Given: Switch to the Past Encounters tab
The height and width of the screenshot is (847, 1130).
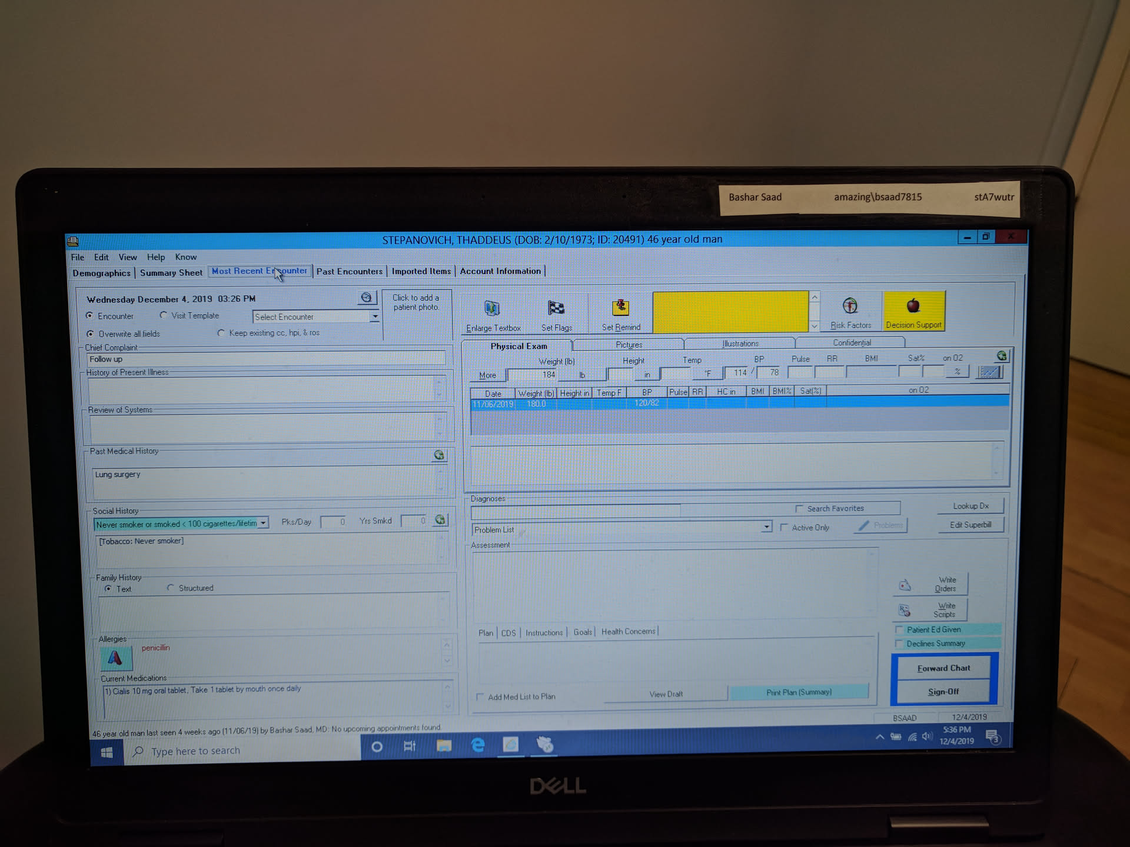Looking at the screenshot, I should [x=350, y=271].
